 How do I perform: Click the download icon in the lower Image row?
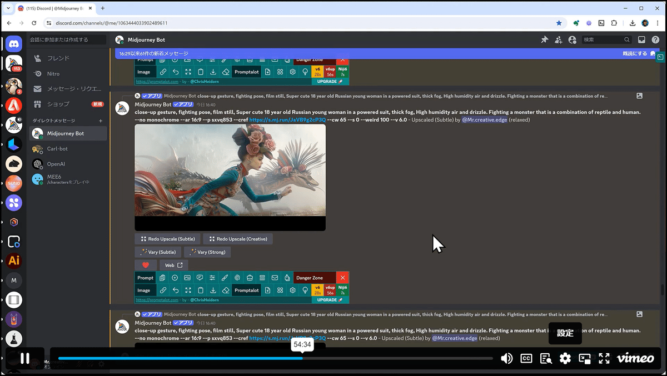coord(213,290)
